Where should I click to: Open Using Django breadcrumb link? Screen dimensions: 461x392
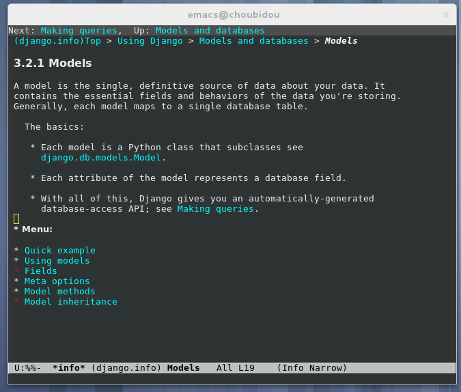click(x=150, y=41)
